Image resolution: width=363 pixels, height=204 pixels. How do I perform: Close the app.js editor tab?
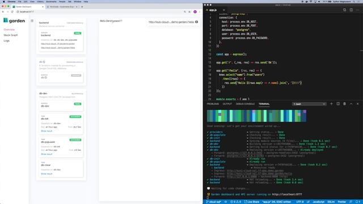pos(224,10)
